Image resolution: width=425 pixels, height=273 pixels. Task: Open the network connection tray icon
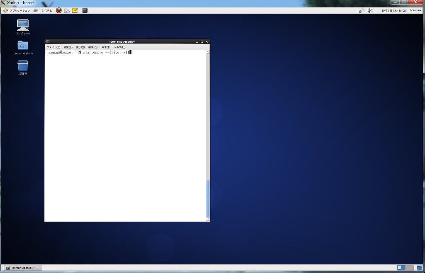361,10
